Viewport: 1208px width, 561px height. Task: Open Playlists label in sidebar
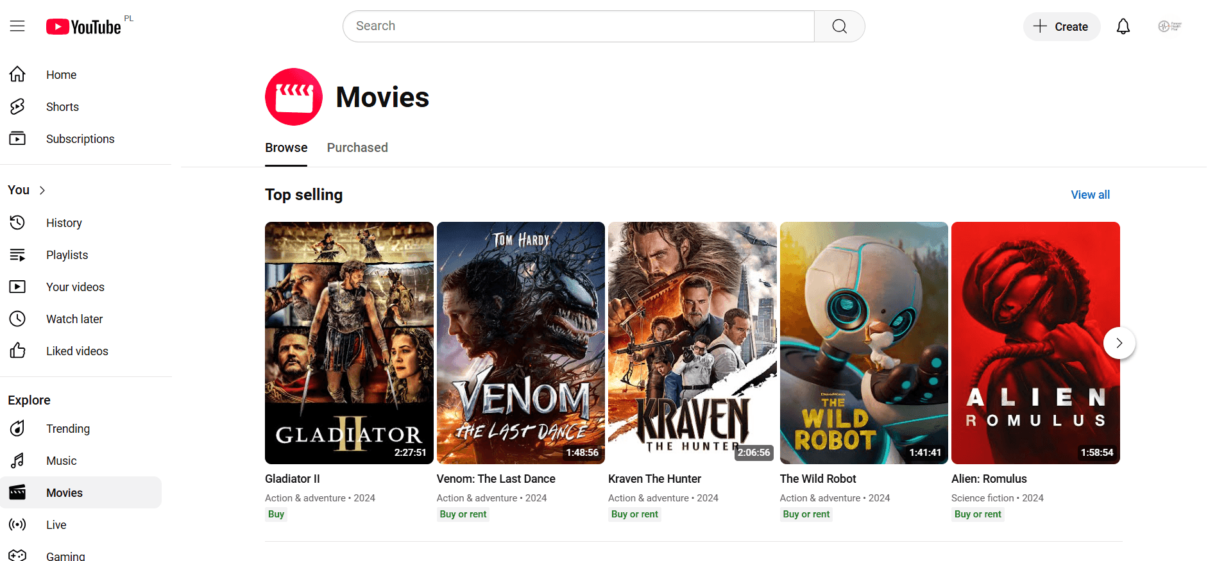pyautogui.click(x=67, y=255)
